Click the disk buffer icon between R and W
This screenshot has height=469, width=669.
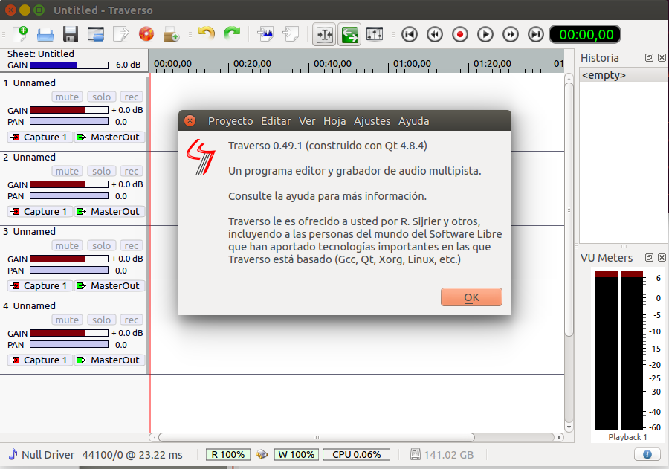pyautogui.click(x=262, y=454)
